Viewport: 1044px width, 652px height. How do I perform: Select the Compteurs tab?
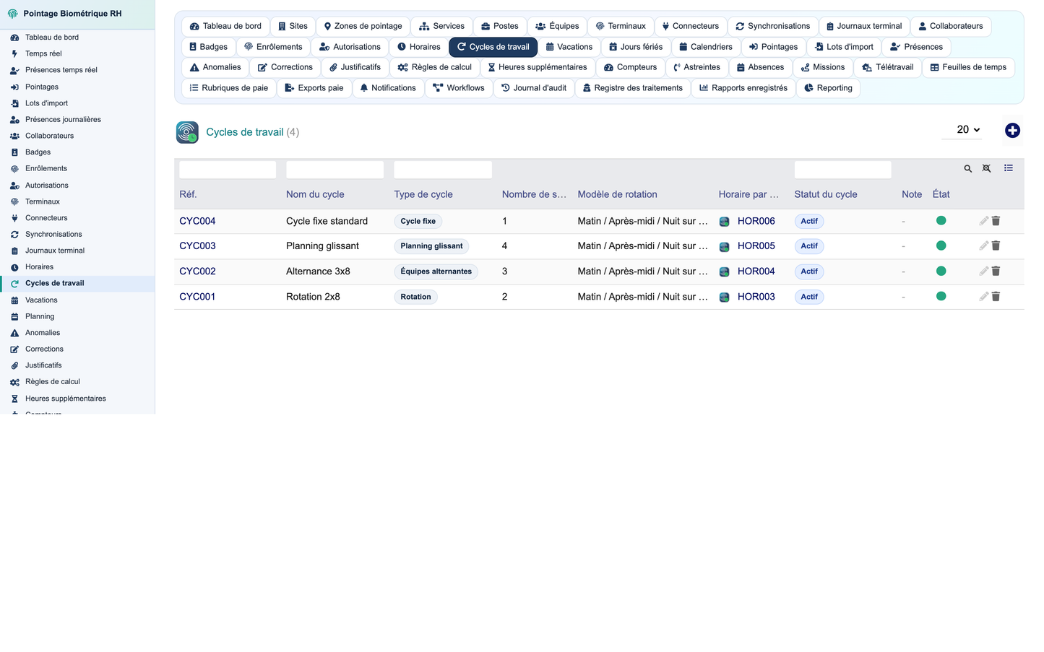tap(631, 67)
